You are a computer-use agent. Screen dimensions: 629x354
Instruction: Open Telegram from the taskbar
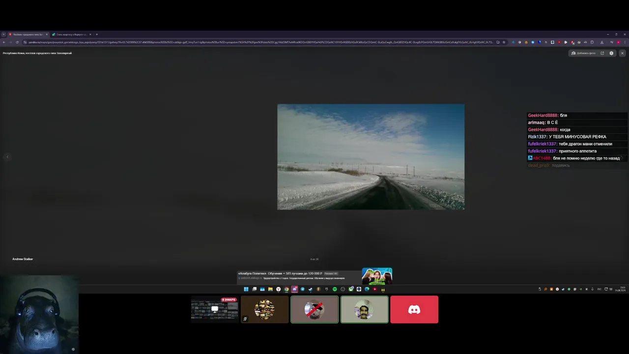tap(302, 289)
